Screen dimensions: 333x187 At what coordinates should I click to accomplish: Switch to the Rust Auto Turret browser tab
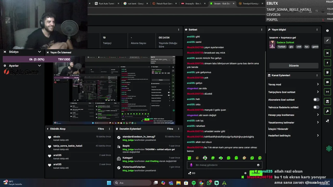point(107,4)
